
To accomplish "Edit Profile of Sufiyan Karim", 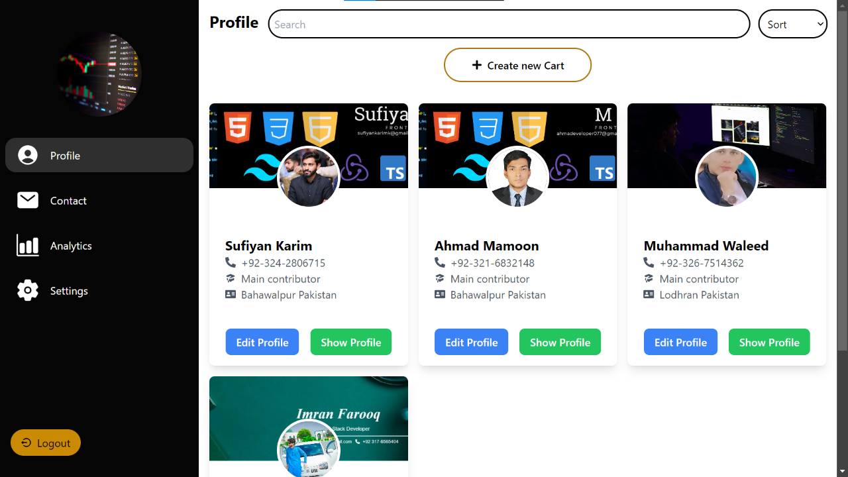I will (x=262, y=342).
